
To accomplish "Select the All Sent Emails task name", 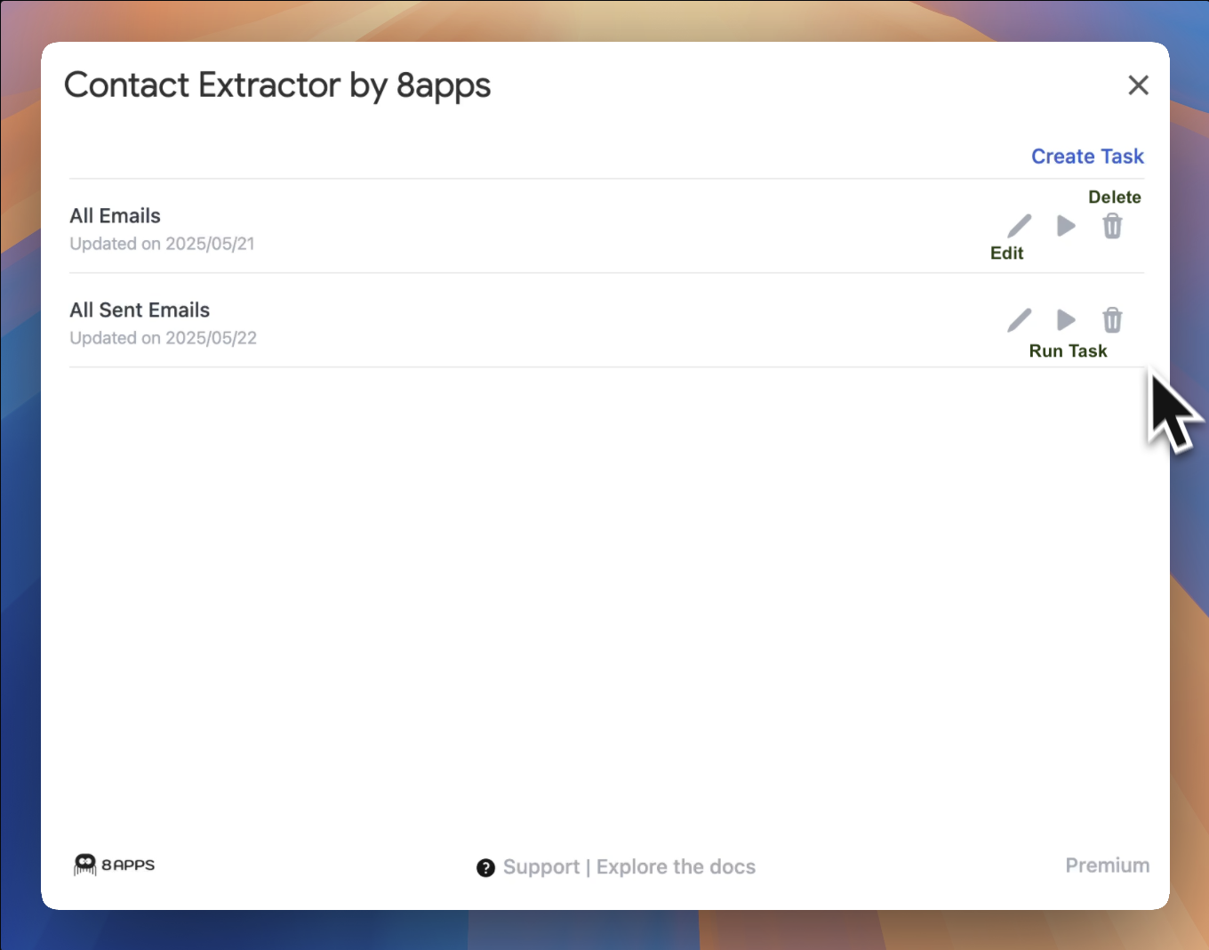I will (x=140, y=310).
